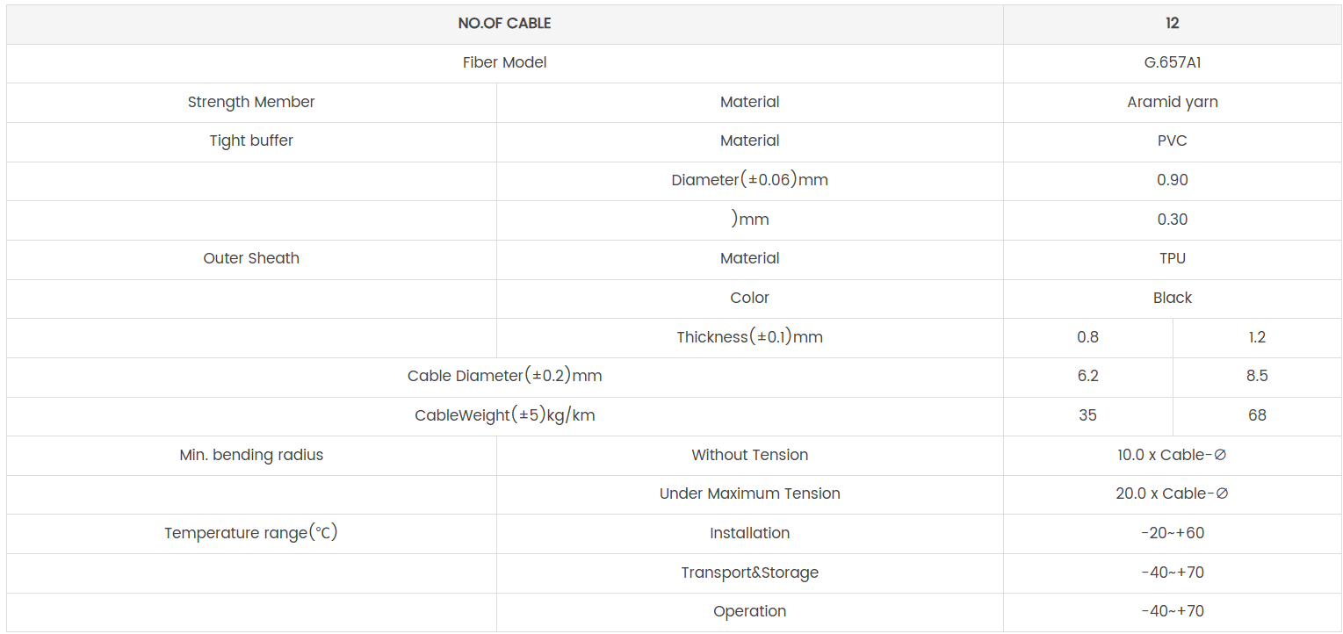This screenshot has width=1343, height=634.
Task: Click the 8.5 cable diameter value
Action: (x=1256, y=376)
